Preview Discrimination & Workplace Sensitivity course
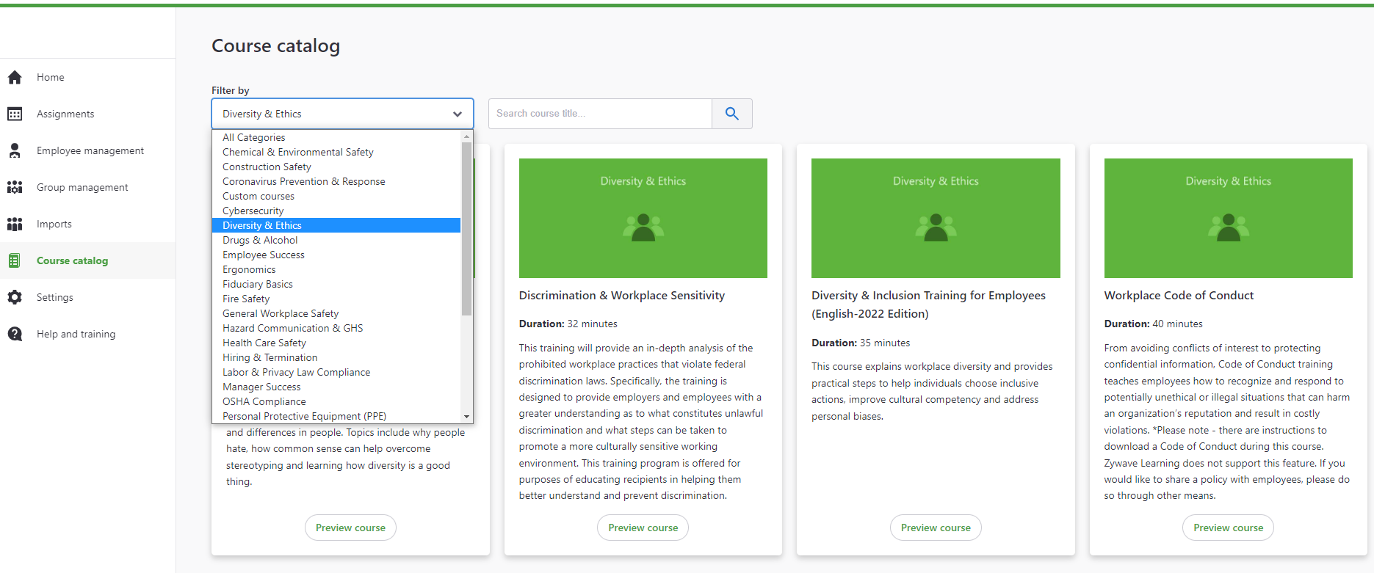 (643, 528)
